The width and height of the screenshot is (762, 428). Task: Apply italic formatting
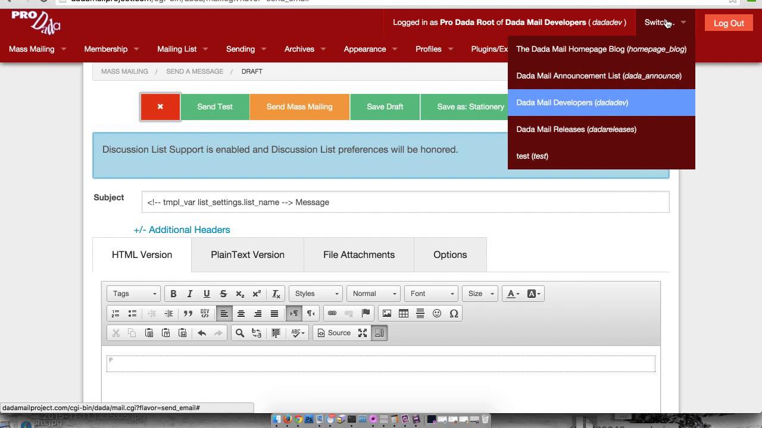click(x=190, y=294)
